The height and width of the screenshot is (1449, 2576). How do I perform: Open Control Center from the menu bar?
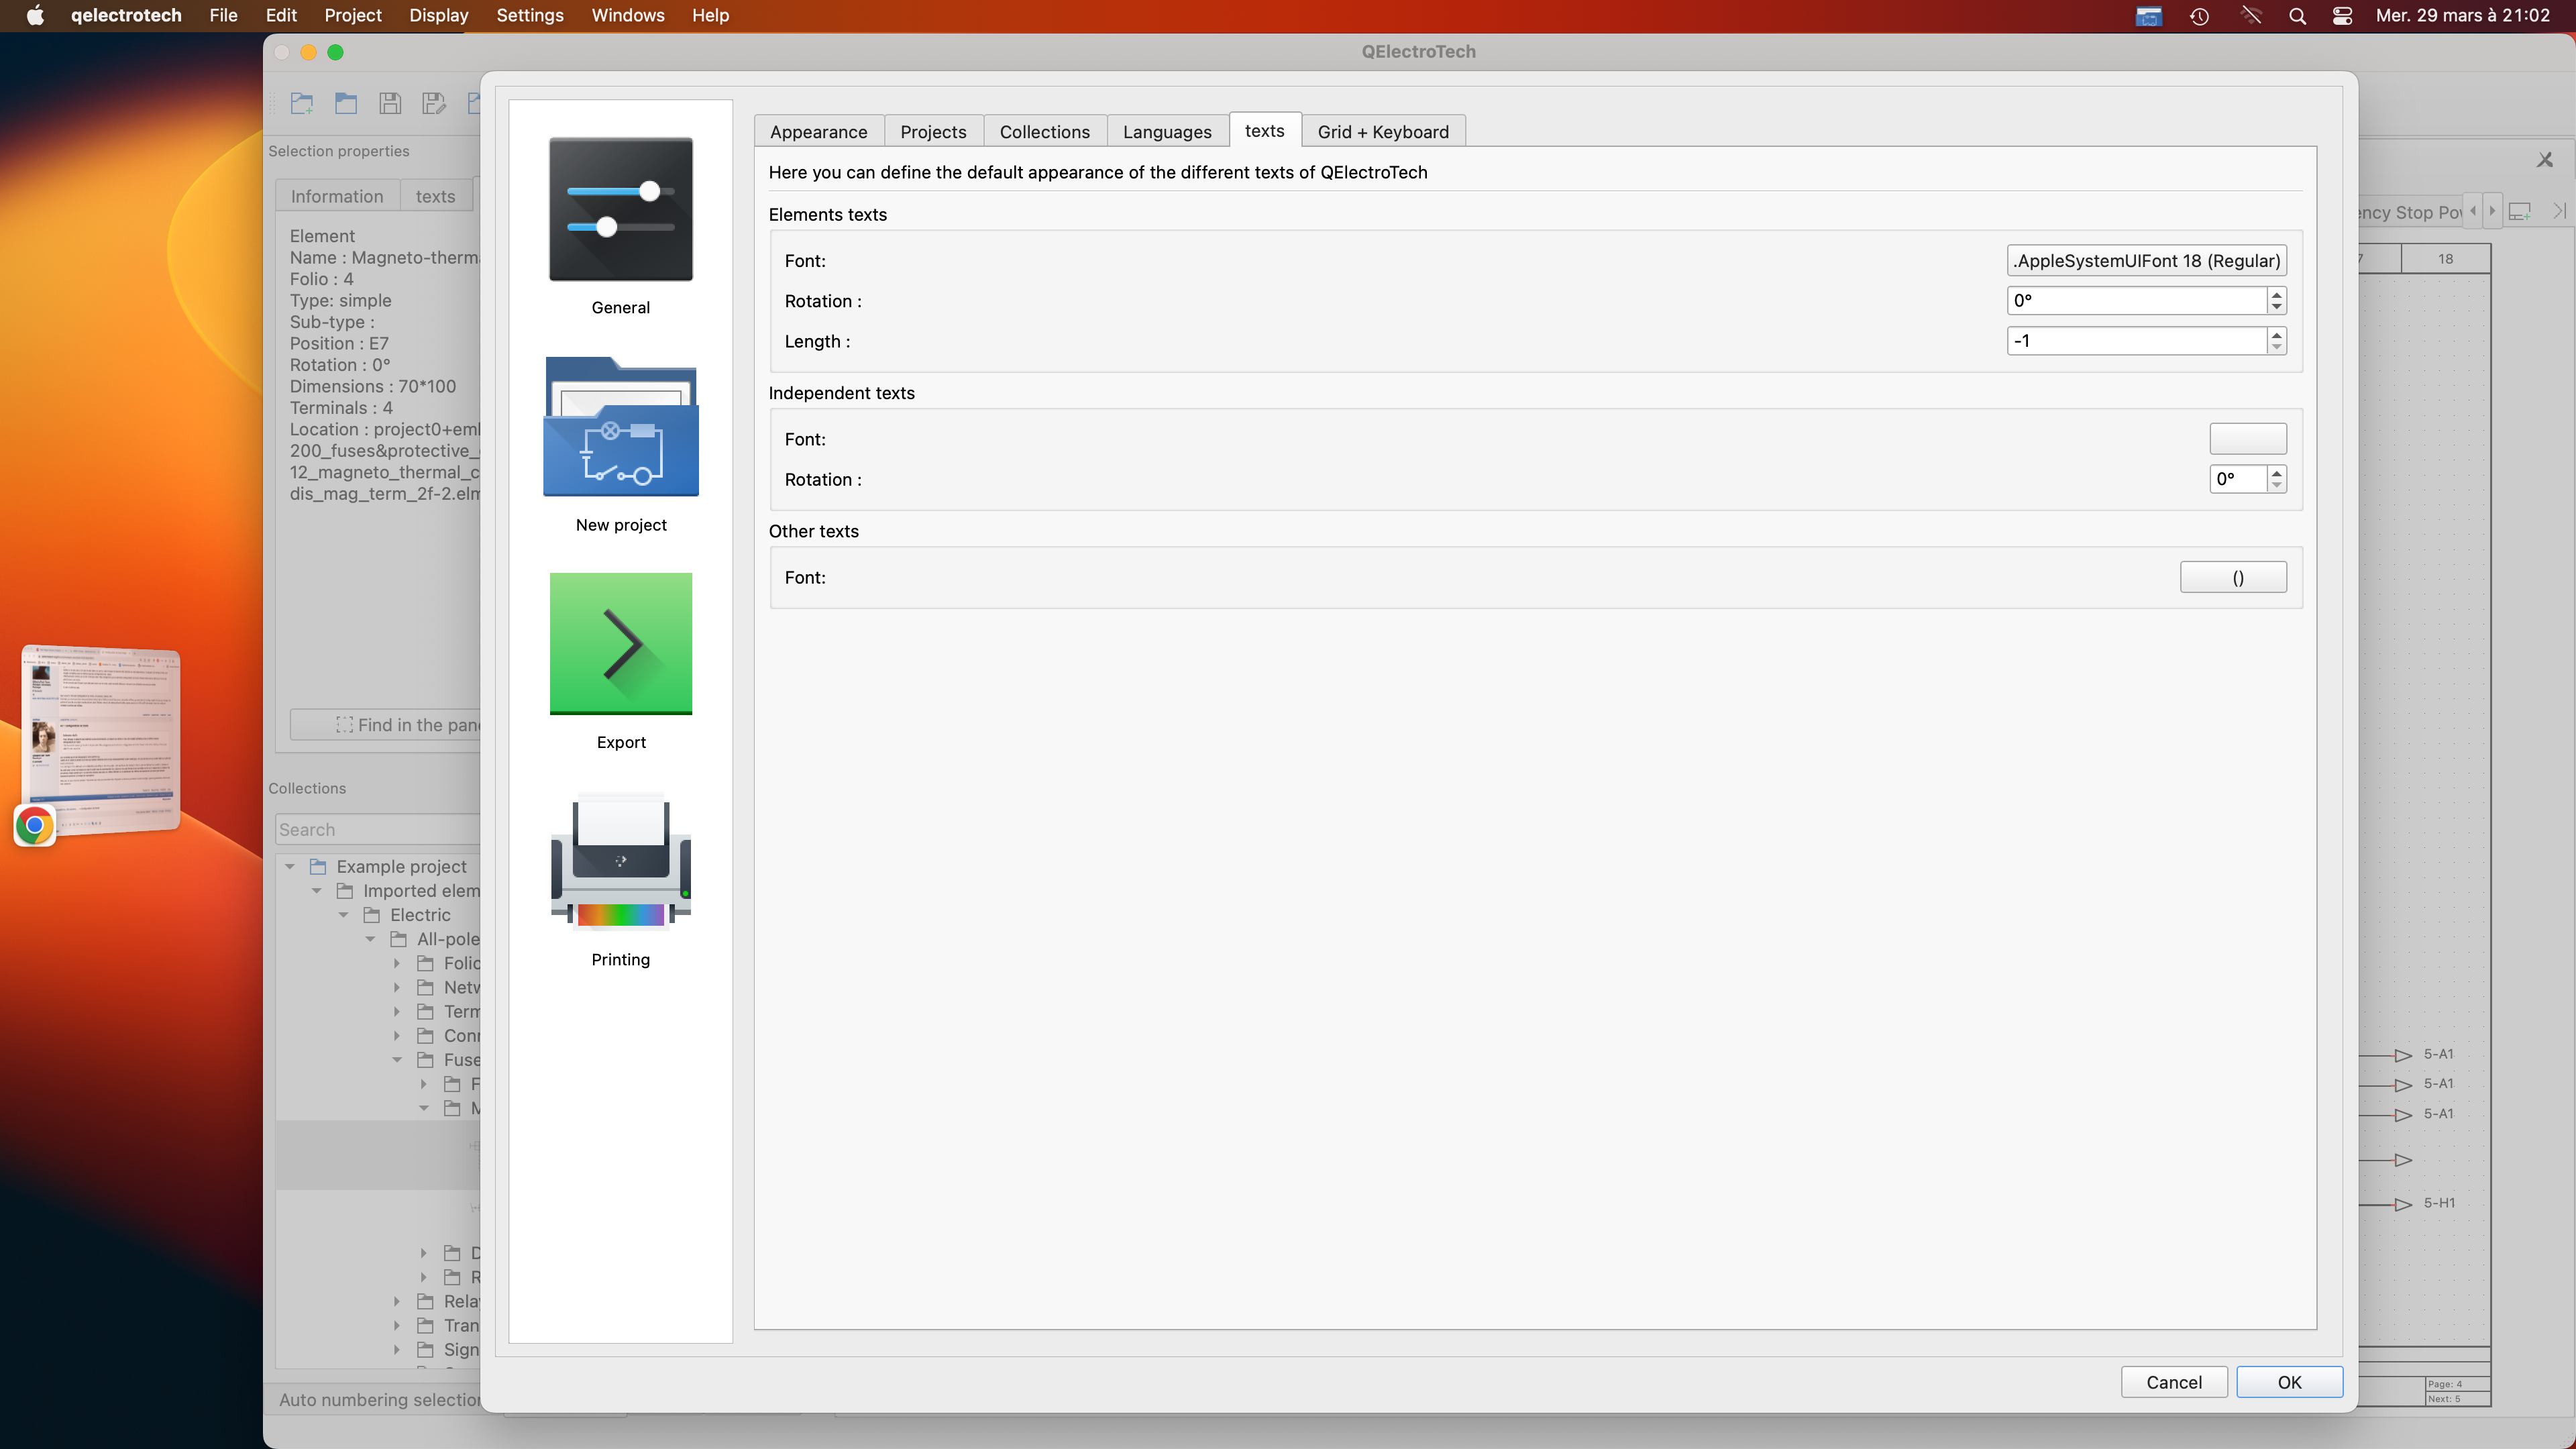(x=2342, y=16)
